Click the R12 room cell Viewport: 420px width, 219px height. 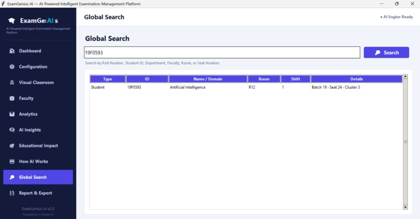(252, 87)
